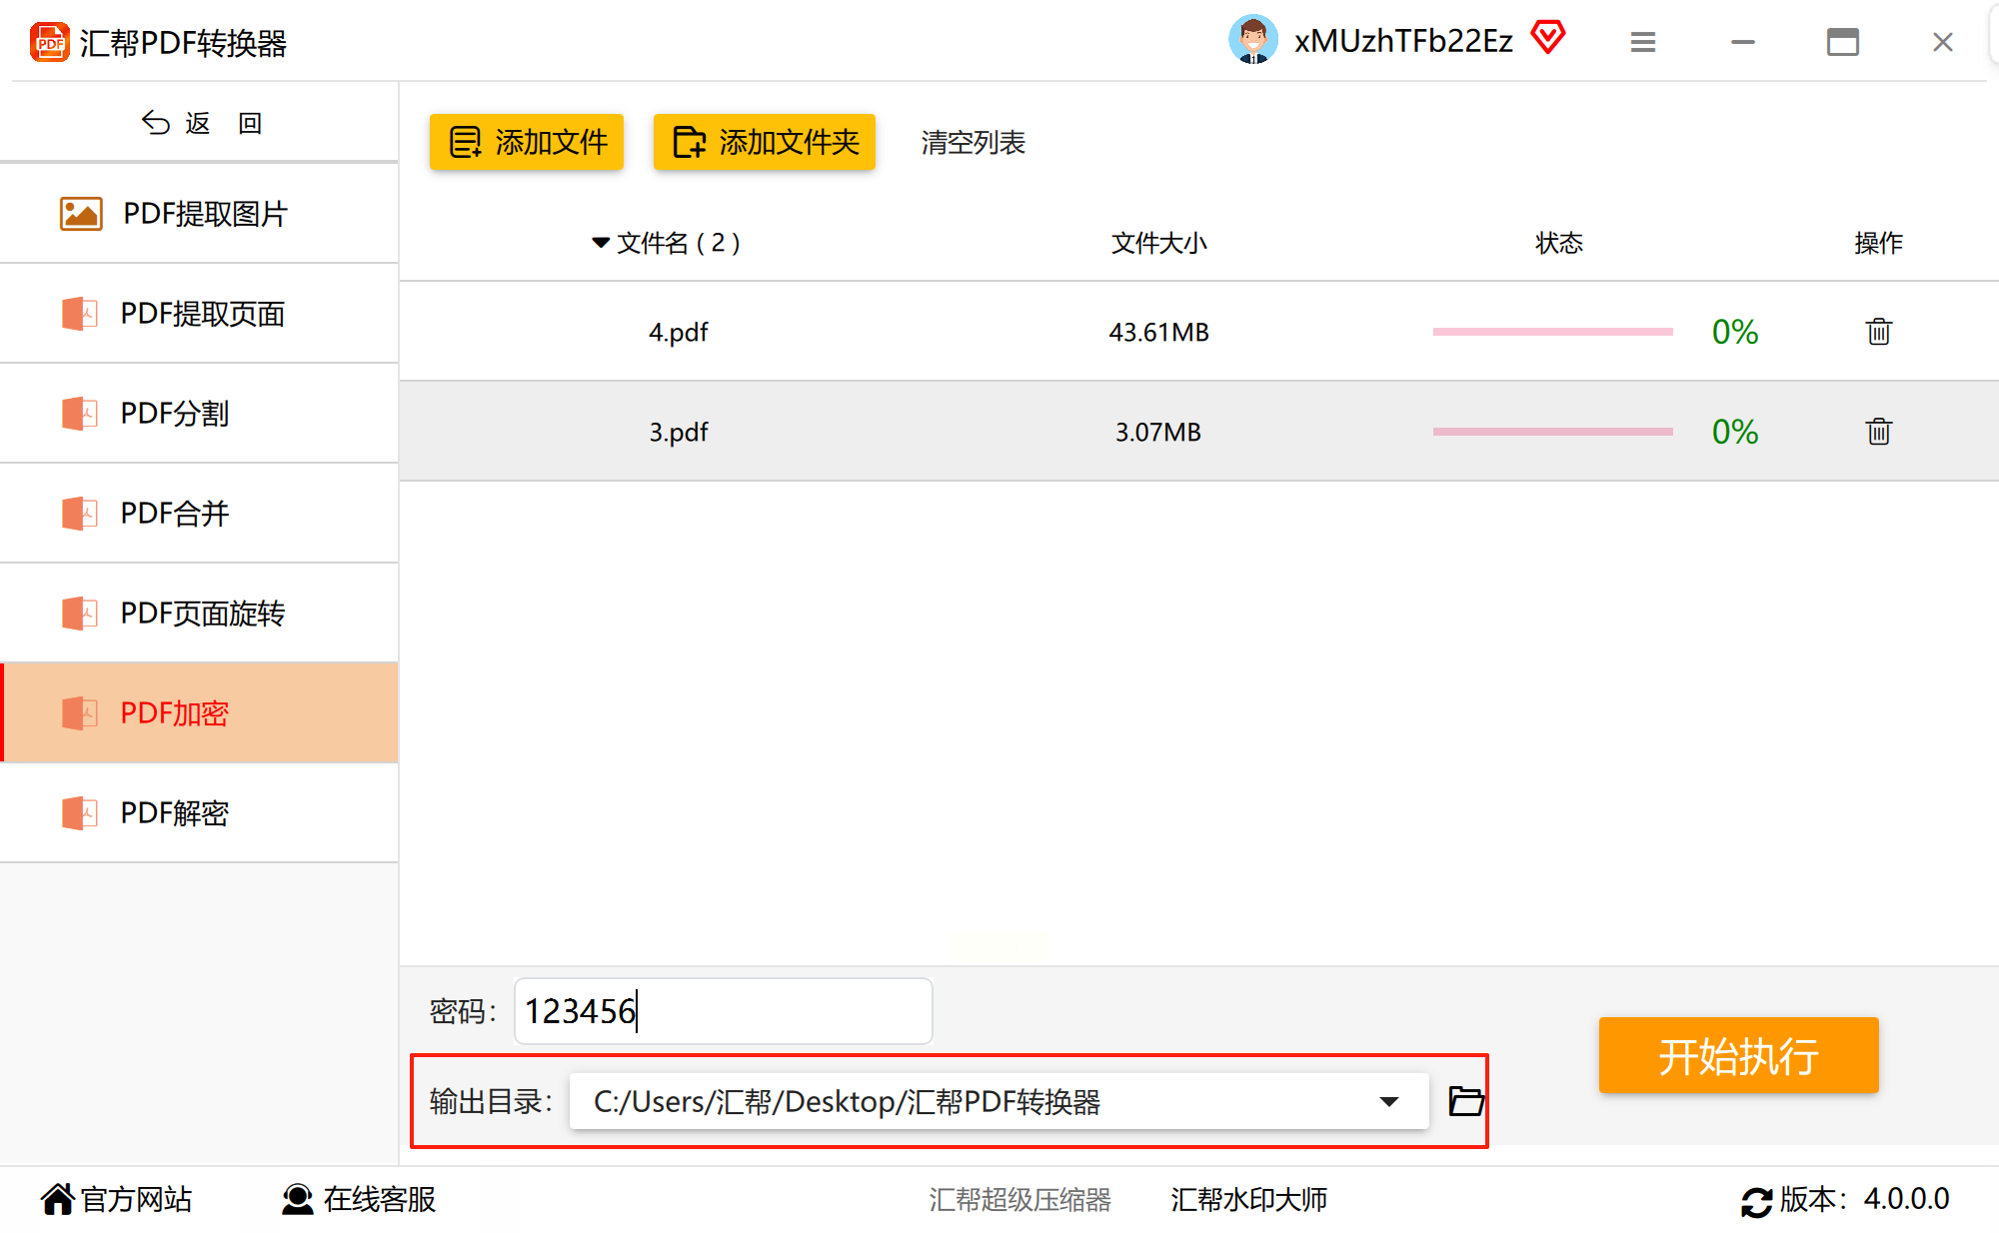Click the 状态 column header
The image size is (1999, 1233).
point(1559,243)
